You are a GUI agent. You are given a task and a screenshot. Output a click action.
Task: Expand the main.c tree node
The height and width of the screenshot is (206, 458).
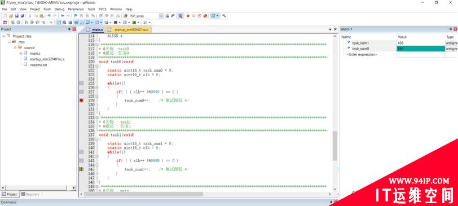click(x=21, y=53)
